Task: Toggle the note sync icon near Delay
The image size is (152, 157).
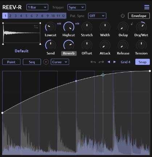Action: pyautogui.click(x=132, y=23)
